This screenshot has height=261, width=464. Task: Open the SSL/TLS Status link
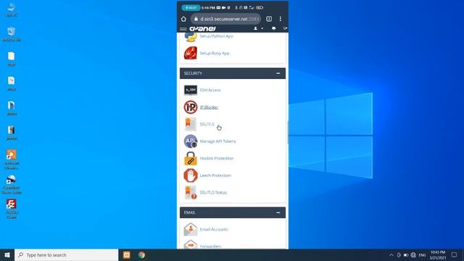[x=213, y=192]
